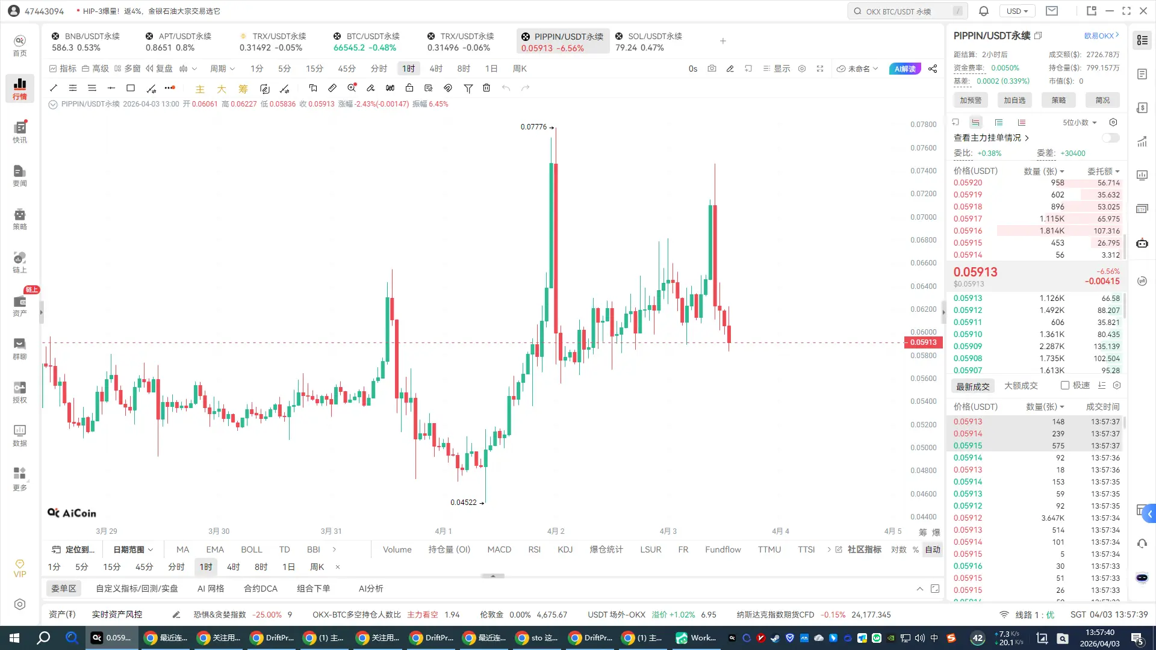Open the 5位小数 precision dropdown

[x=1079, y=122]
